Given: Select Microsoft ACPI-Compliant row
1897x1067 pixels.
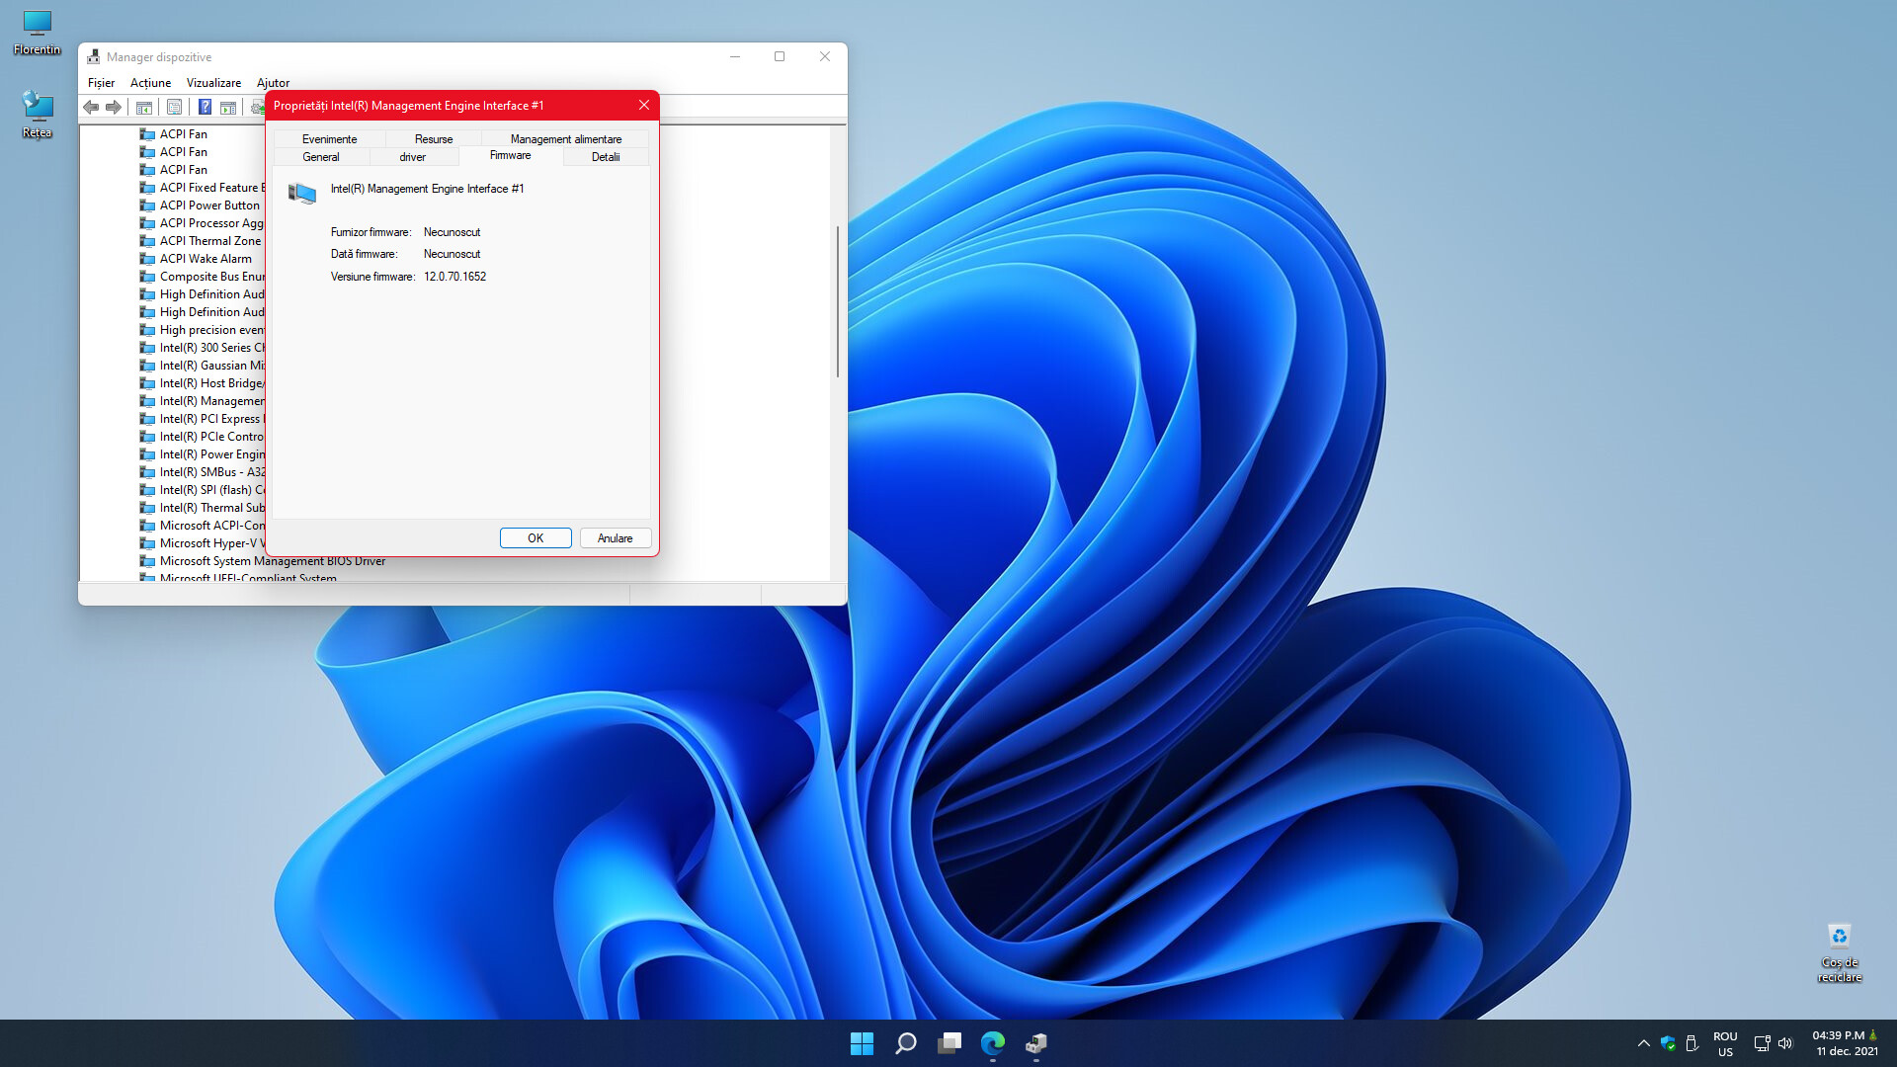Looking at the screenshot, I should tap(203, 526).
